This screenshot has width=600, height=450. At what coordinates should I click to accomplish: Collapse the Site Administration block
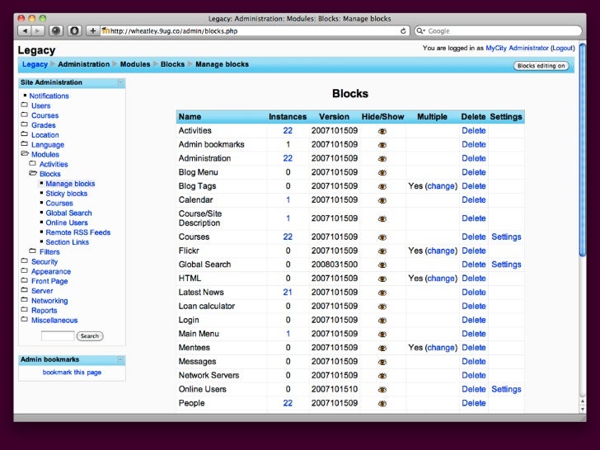point(120,82)
